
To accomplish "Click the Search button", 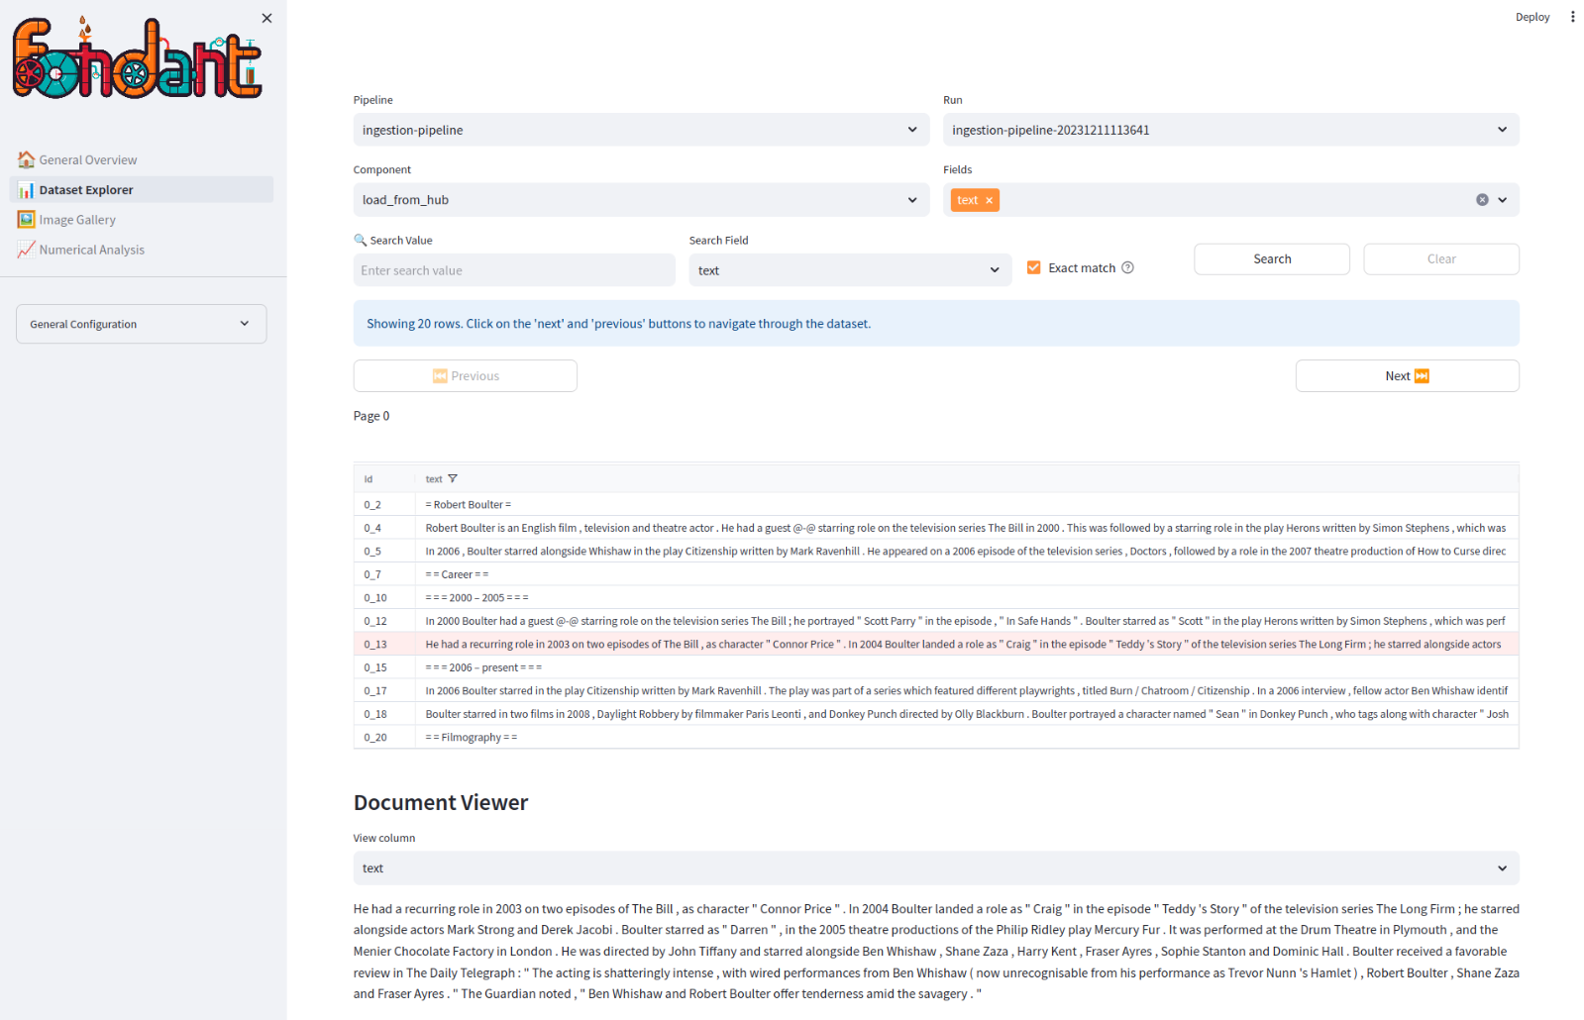I will pyautogui.click(x=1272, y=259).
